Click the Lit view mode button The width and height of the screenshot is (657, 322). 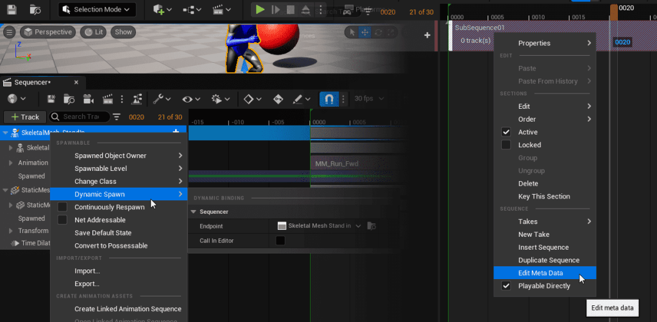pyautogui.click(x=94, y=32)
